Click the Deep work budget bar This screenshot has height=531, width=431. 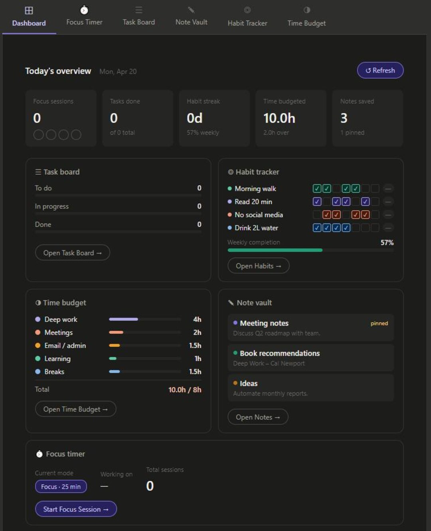(x=145, y=319)
